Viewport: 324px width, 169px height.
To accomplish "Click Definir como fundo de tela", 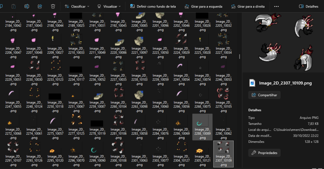I will tap(152, 6).
